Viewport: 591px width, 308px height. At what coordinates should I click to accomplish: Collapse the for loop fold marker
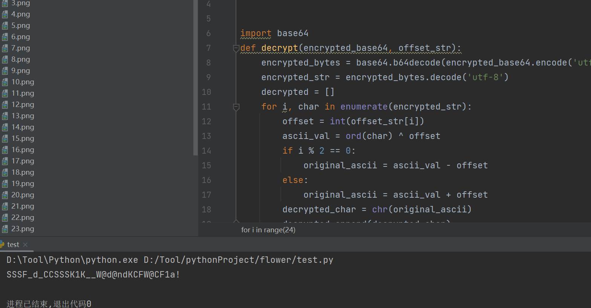[x=236, y=107]
